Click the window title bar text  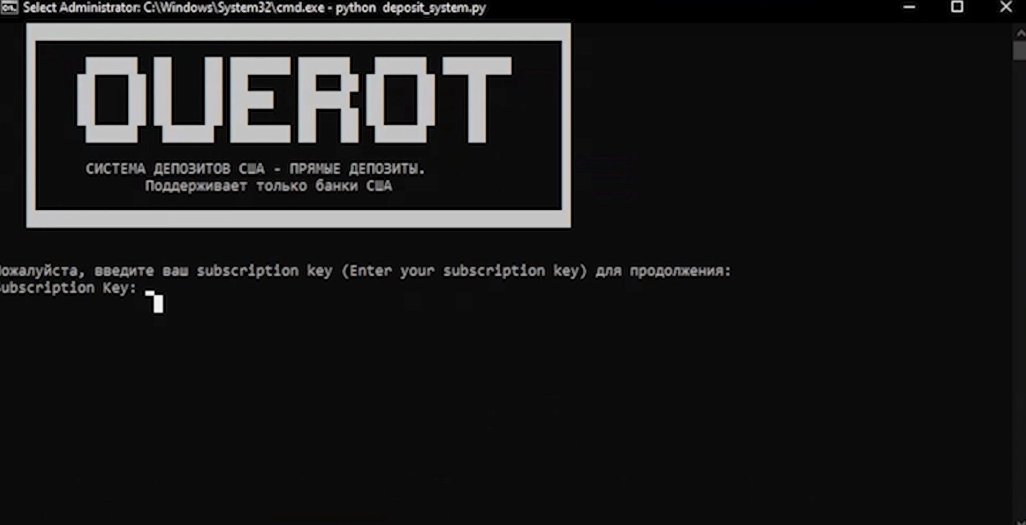tap(254, 8)
